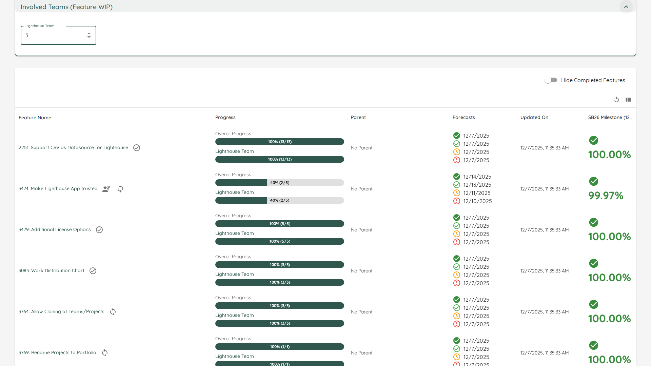Click the reset table layout icon

point(616,100)
